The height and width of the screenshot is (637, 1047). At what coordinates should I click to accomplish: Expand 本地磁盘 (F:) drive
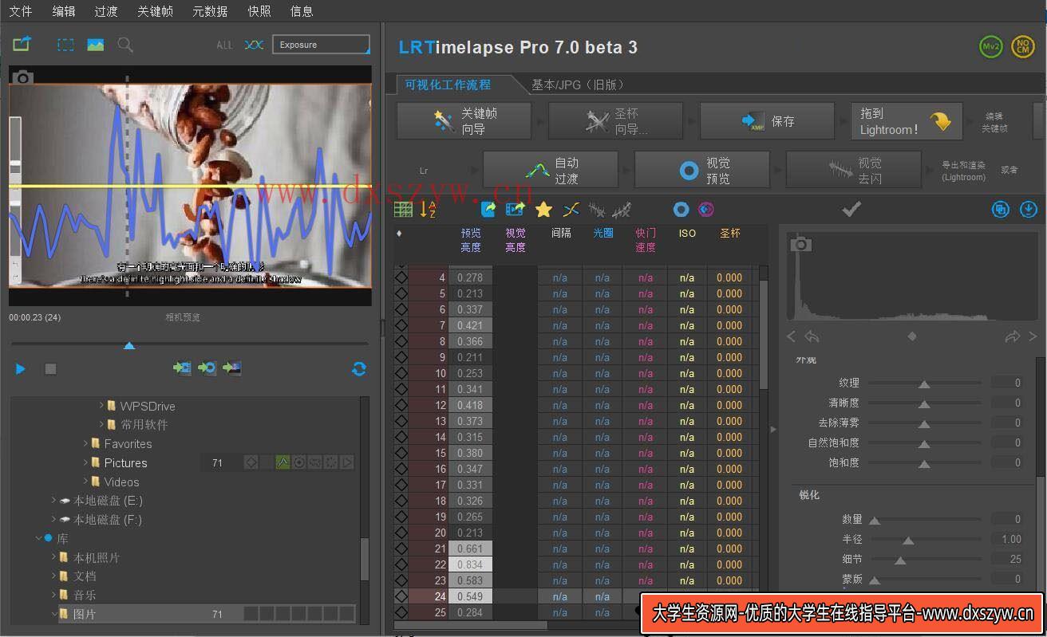point(53,519)
